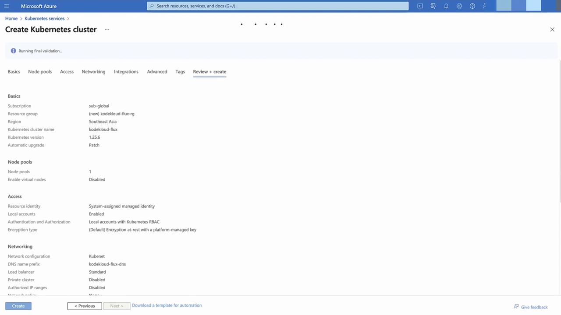Screen dimensions: 561x315
Task: Select the sub-global subscription value
Action: coord(99,106)
